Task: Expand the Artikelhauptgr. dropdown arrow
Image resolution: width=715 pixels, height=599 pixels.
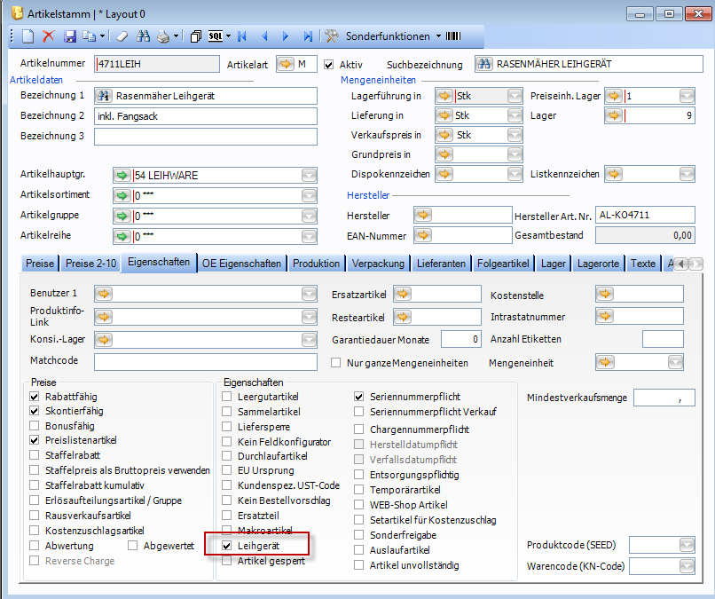Action: click(308, 176)
